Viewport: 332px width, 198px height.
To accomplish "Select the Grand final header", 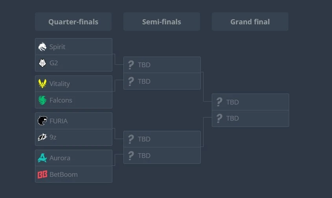I will pos(250,22).
